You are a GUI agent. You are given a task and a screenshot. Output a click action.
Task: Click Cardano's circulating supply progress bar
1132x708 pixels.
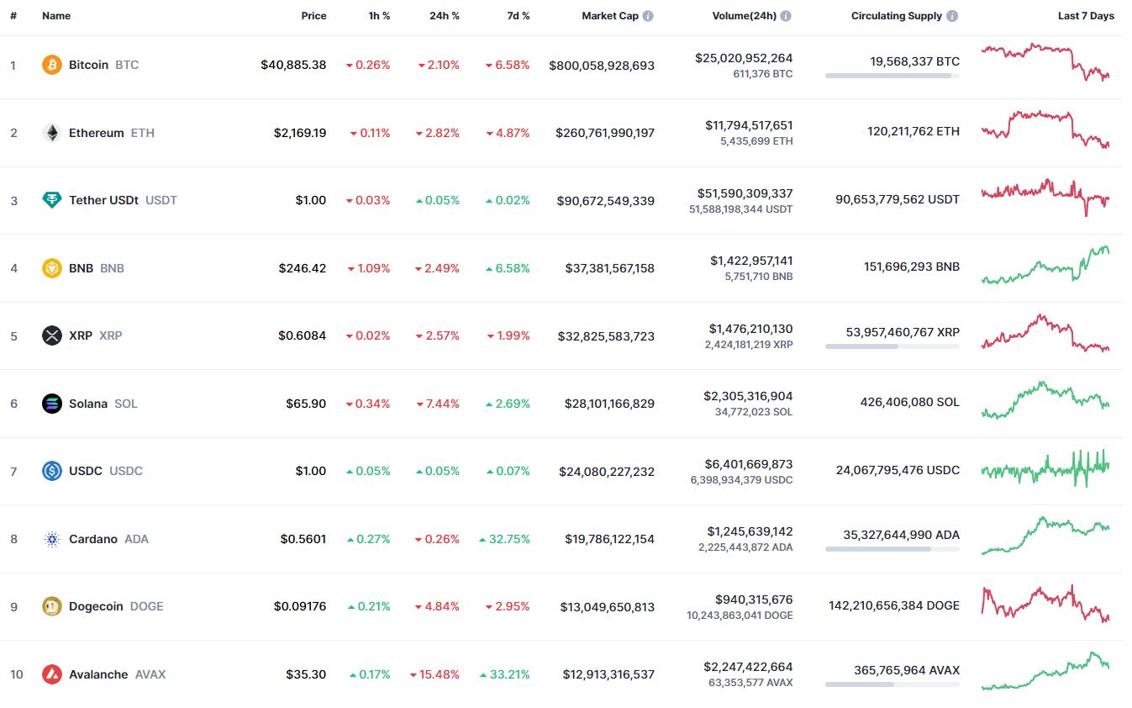(892, 549)
